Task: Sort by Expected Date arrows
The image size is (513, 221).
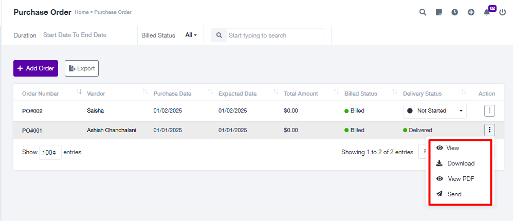Action: point(276,92)
